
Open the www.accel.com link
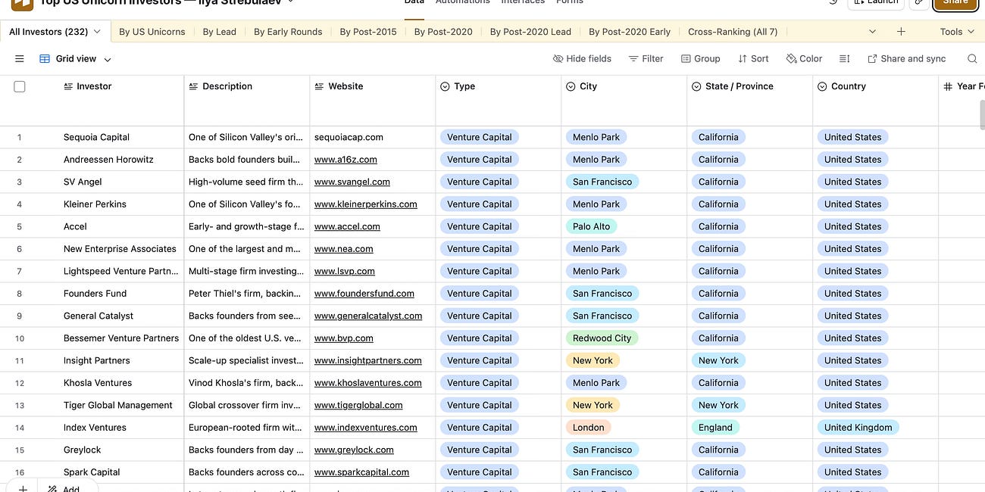(x=347, y=226)
